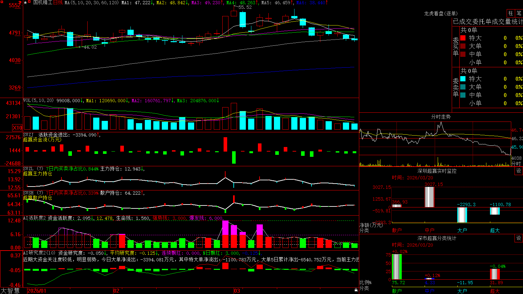
Task: Click the cyan 特大 swatch under 委卖单
Action: click(x=463, y=79)
